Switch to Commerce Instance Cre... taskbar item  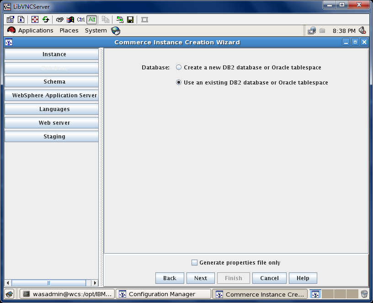point(260,294)
